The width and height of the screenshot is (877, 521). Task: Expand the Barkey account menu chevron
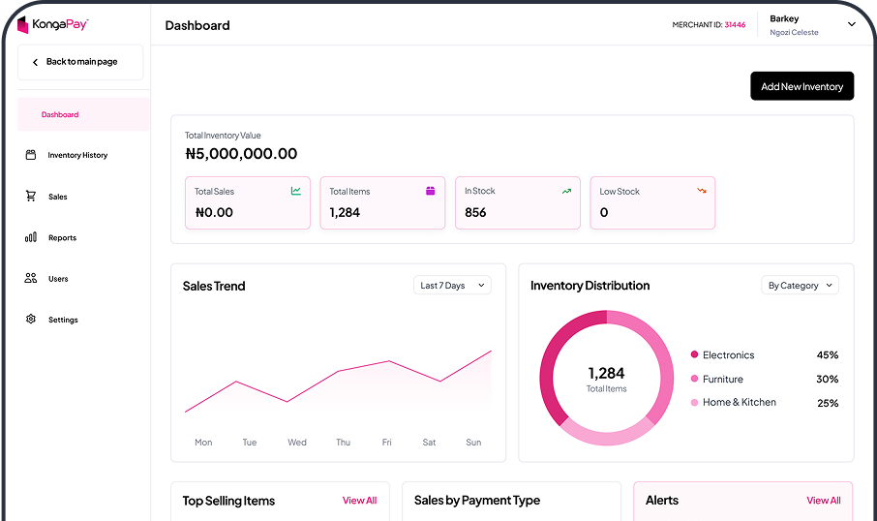[852, 25]
